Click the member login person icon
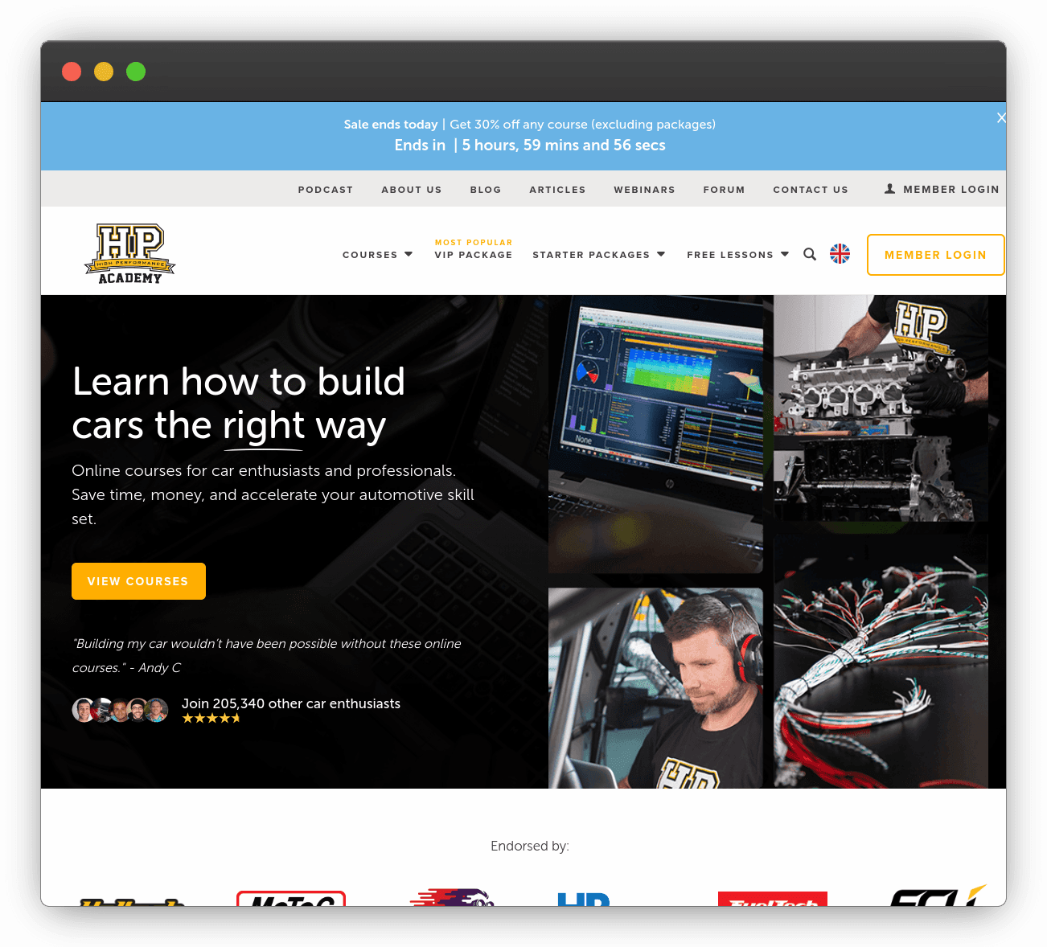1047x947 pixels. pyautogui.click(x=889, y=188)
